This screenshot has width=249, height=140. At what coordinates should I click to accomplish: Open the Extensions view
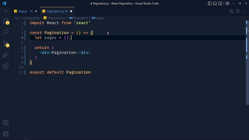coord(6,66)
